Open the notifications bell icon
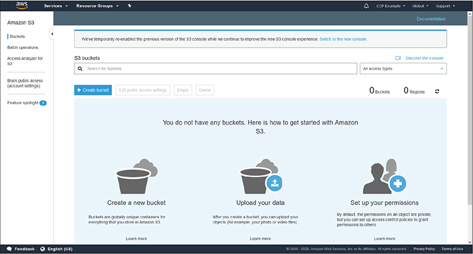Screen dimensions: 473x254 pyautogui.click(x=366, y=5)
